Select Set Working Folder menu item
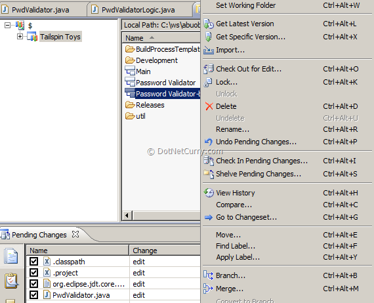 point(287,5)
